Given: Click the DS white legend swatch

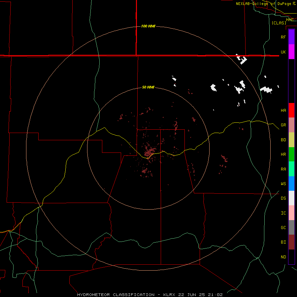Looking at the screenshot, I should 291,198.
